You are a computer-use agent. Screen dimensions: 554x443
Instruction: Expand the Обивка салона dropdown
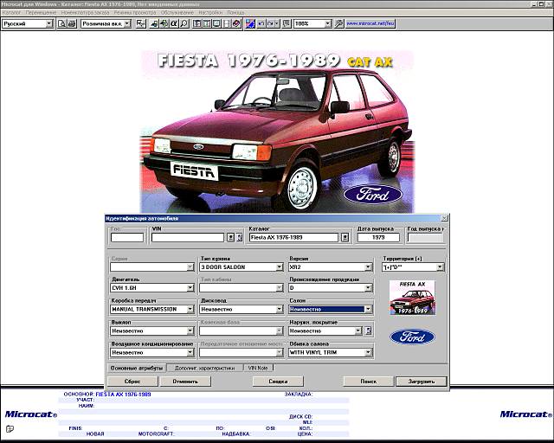point(368,352)
